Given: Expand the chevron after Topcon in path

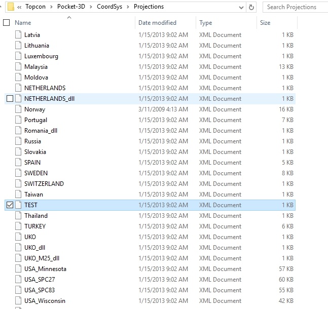Looking at the screenshot, I should [52, 7].
